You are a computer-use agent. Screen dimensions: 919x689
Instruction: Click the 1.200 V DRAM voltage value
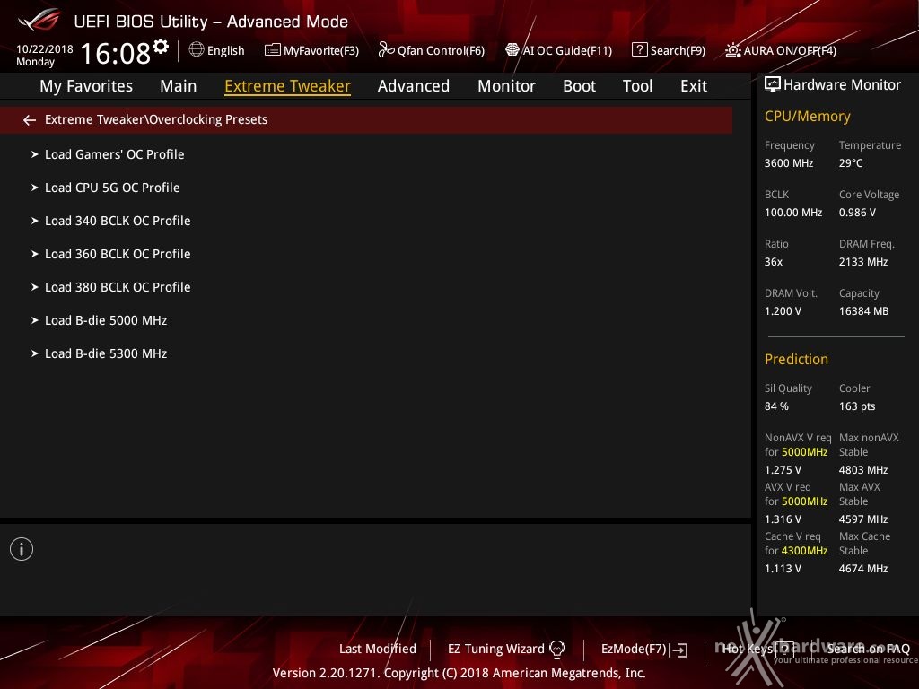(x=783, y=311)
